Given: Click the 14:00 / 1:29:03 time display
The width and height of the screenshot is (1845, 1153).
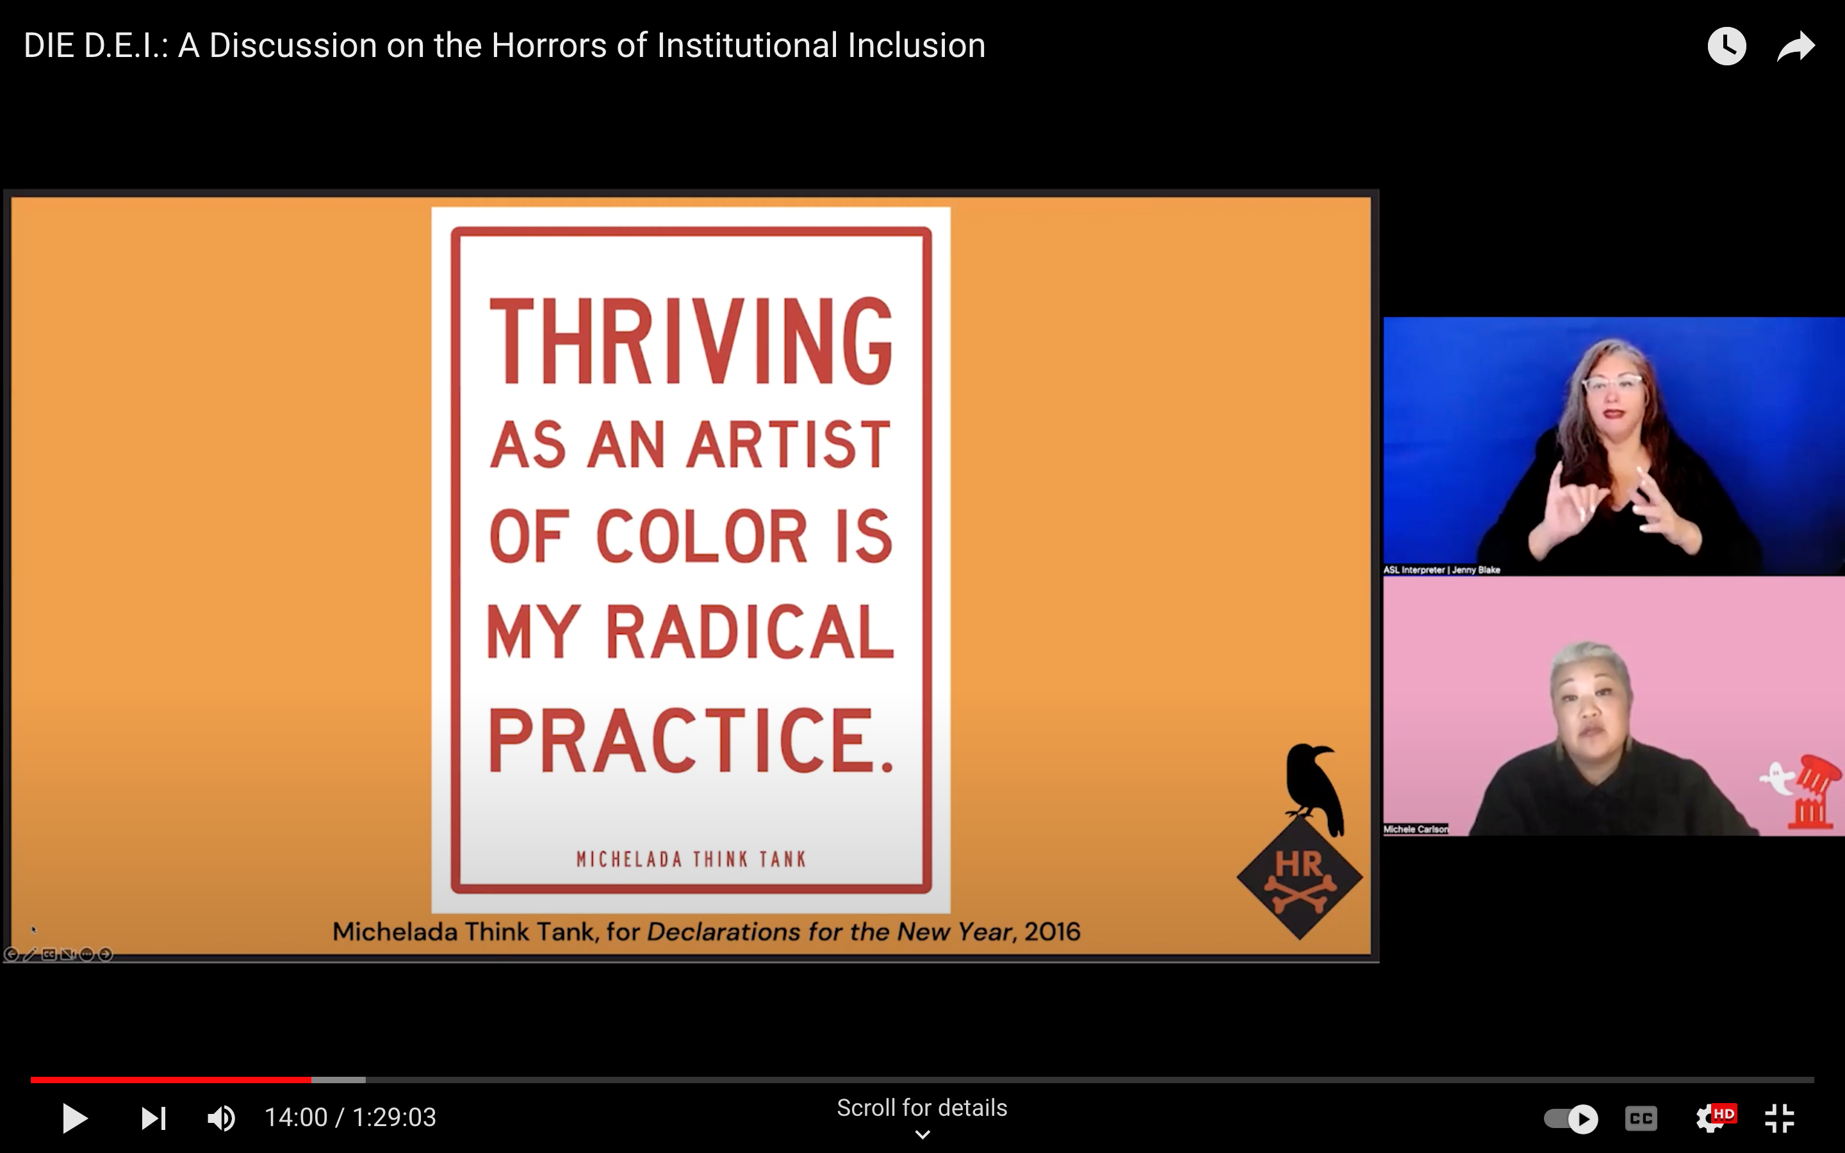Looking at the screenshot, I should coord(350,1118).
